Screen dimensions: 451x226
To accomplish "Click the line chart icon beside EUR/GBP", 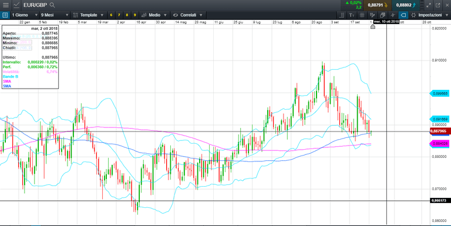I will (x=16, y=5).
